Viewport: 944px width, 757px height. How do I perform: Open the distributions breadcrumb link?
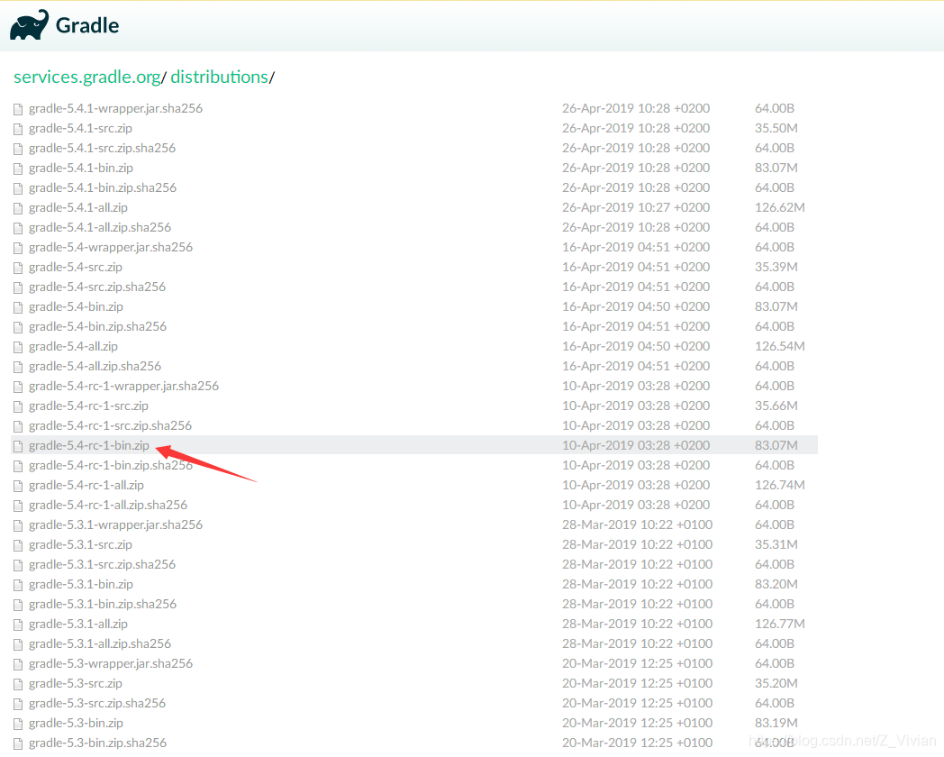(219, 78)
